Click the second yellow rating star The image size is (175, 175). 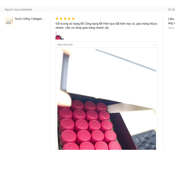[61, 18]
